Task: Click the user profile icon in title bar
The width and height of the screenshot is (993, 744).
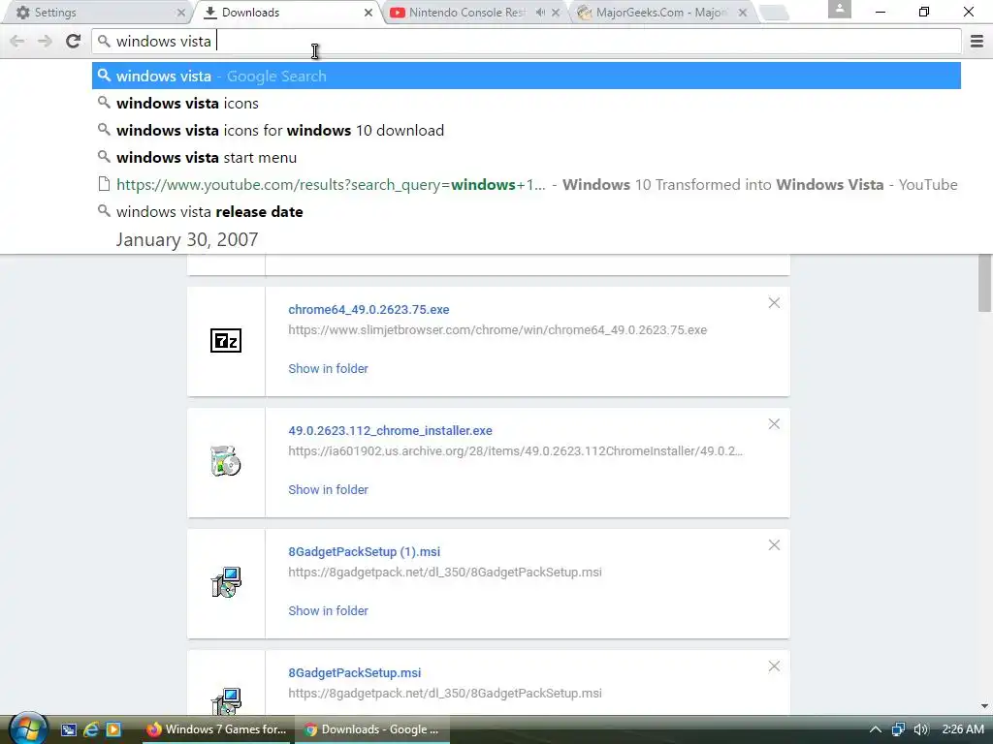Action: click(839, 9)
